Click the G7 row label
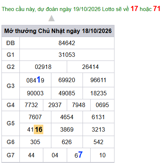This screenshot has height=165, width=164. (x=11, y=155)
